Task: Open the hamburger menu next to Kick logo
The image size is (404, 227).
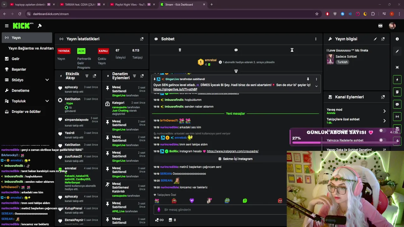Action: 7,26
